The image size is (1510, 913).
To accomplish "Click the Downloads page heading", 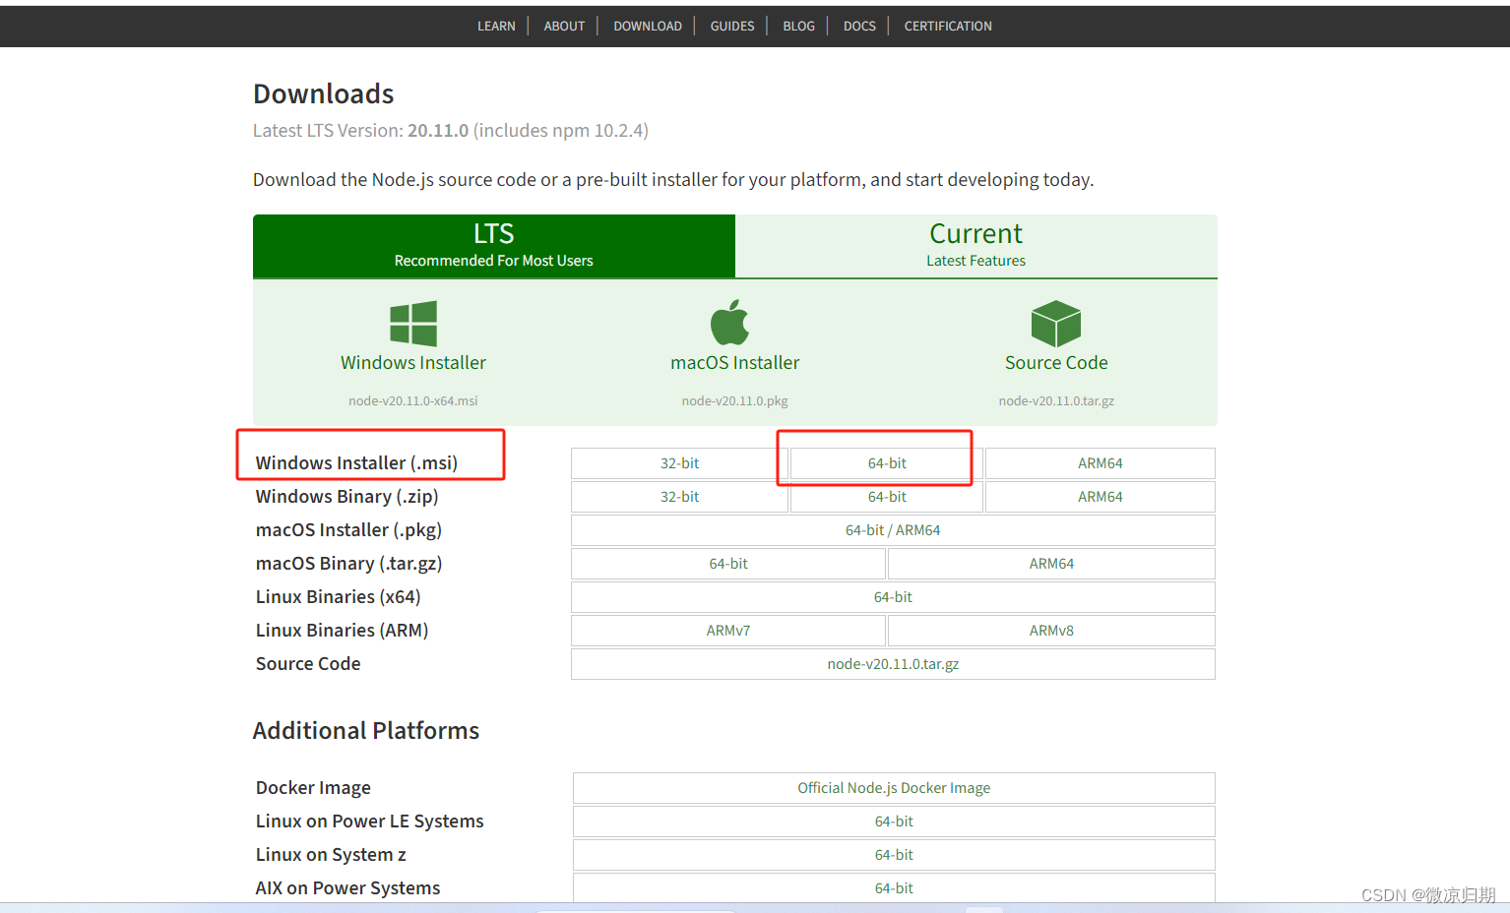I will 324,93.
